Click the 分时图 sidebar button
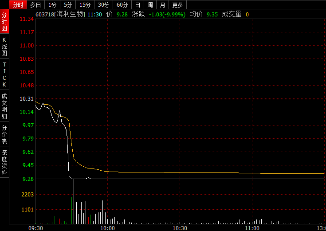 click(x=4, y=23)
